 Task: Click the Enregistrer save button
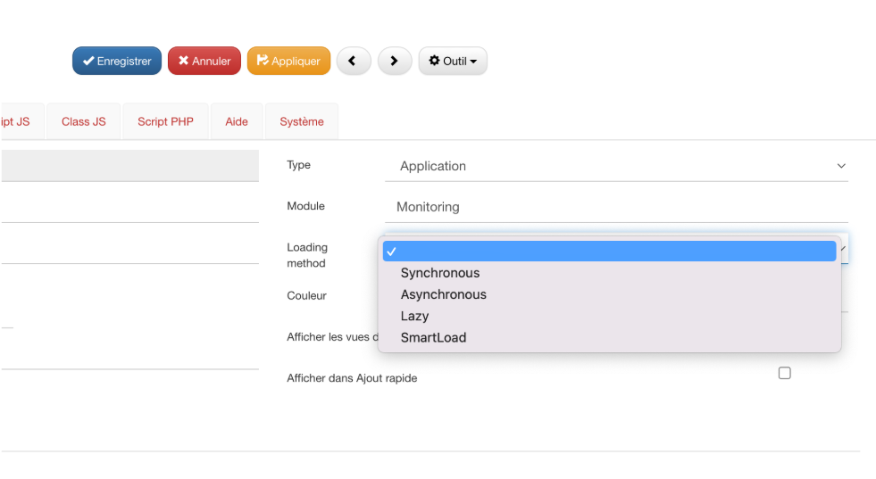click(117, 61)
